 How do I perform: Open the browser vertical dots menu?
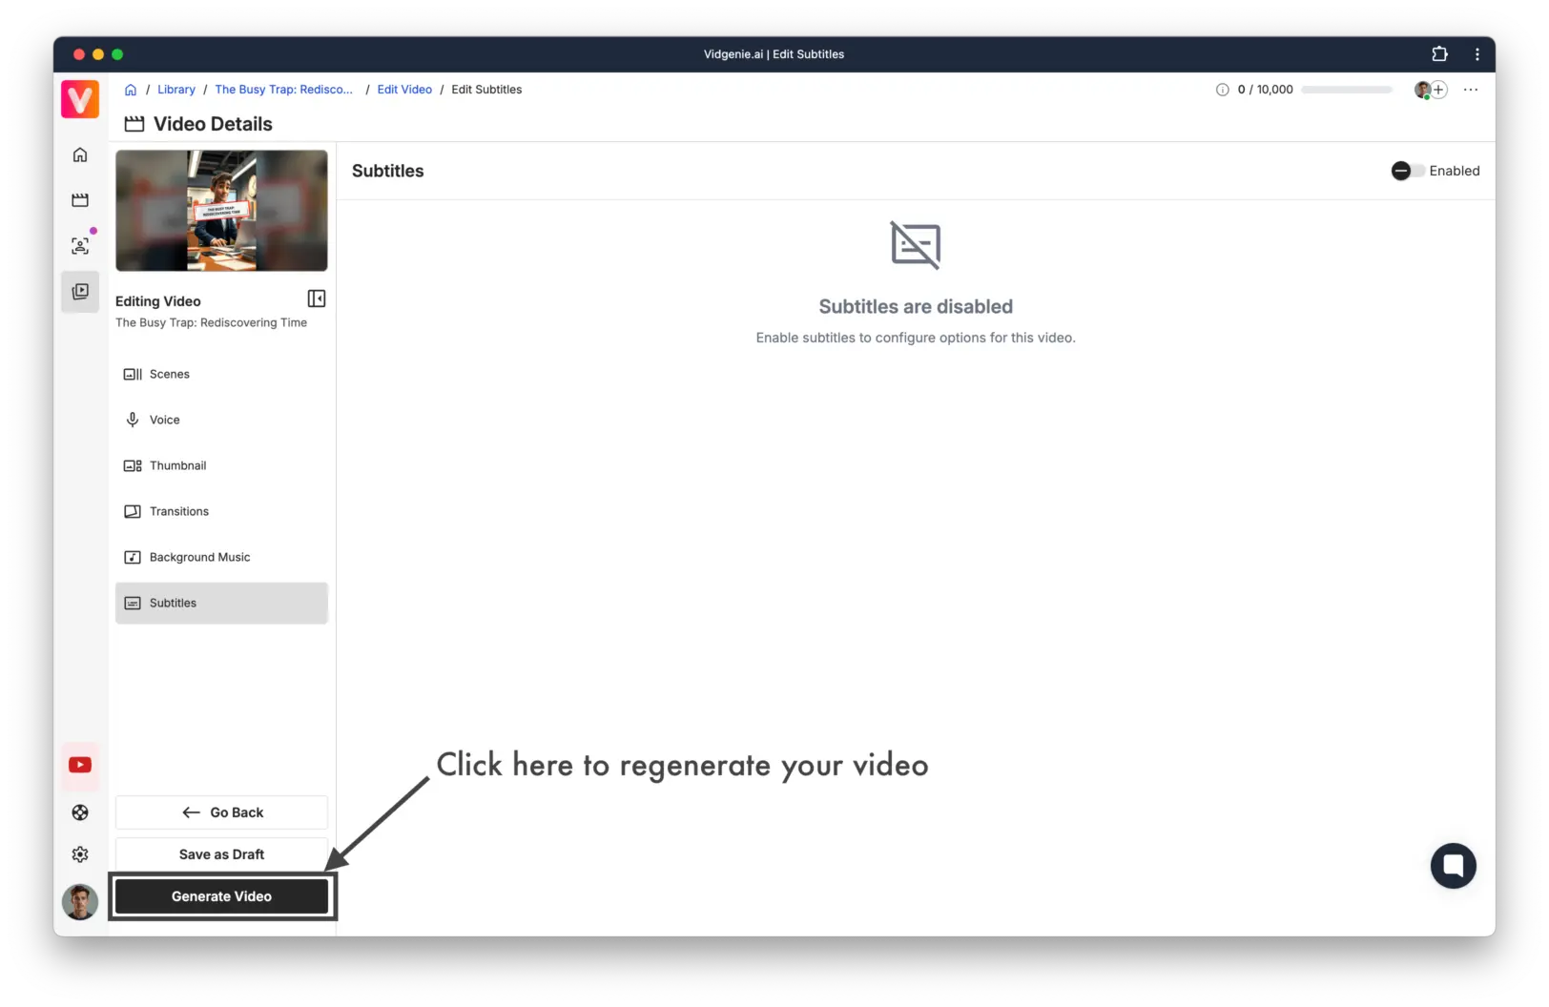point(1477,54)
